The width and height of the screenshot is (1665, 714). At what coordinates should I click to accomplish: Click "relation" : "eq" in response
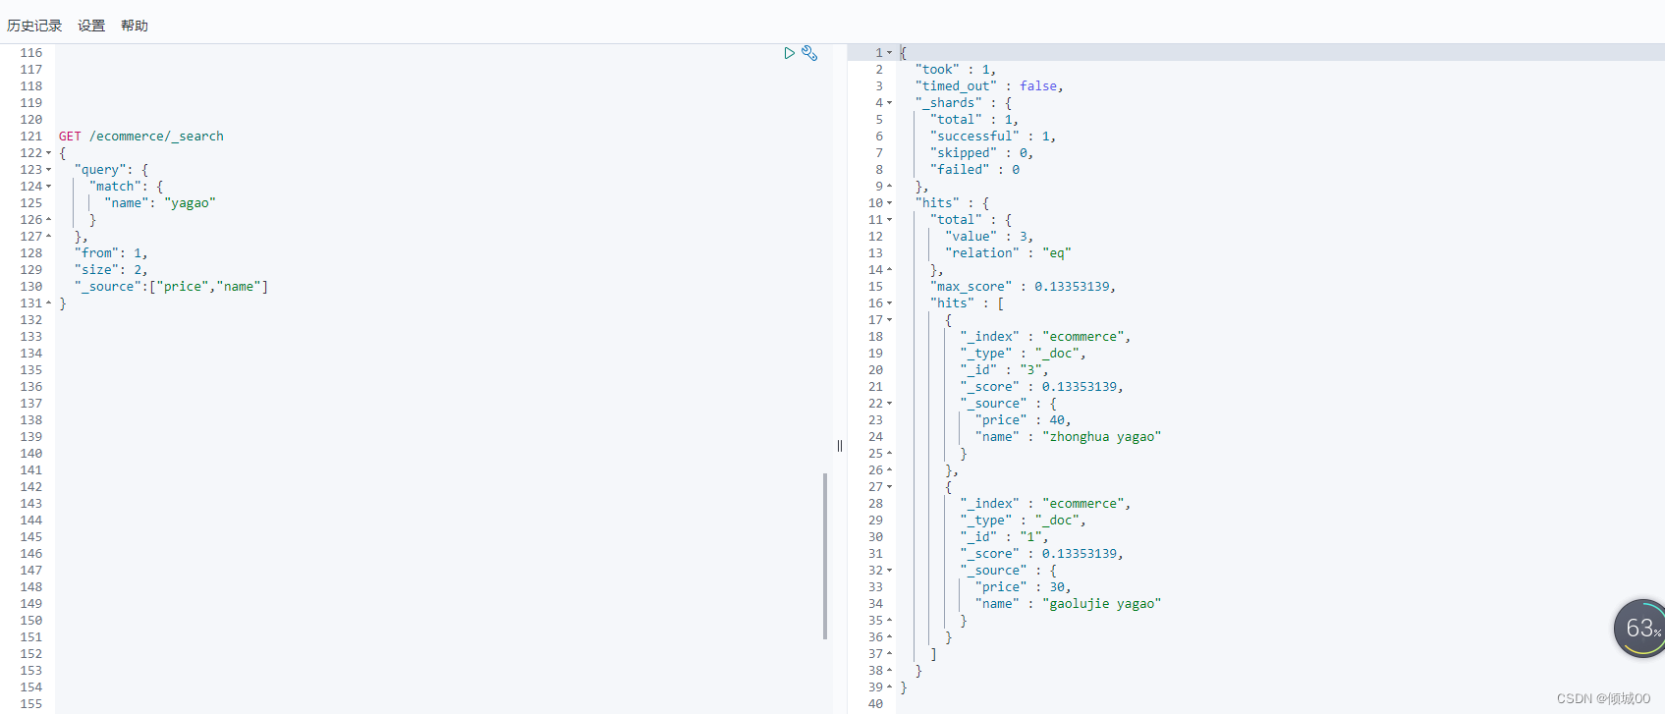point(1008,253)
